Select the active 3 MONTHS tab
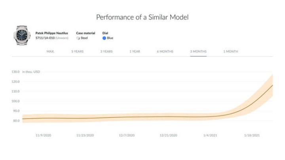 pos(198,51)
